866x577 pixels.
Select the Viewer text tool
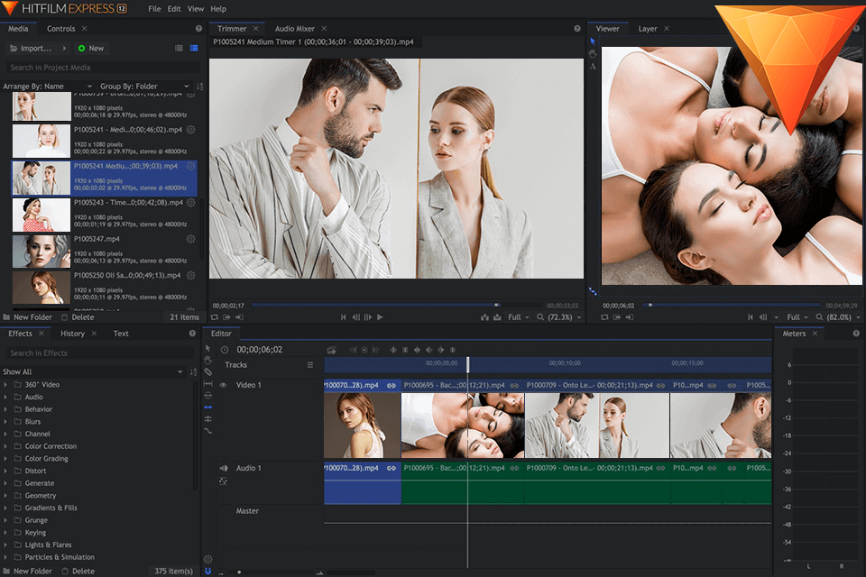pyautogui.click(x=593, y=66)
